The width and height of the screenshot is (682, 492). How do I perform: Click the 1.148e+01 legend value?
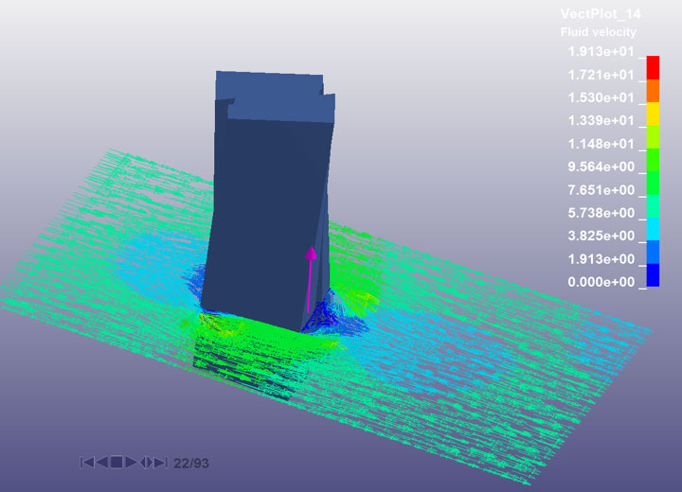[x=601, y=144]
